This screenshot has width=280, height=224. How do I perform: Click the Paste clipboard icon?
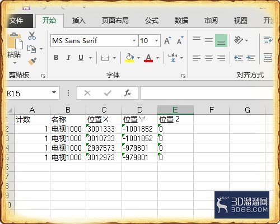[15, 41]
